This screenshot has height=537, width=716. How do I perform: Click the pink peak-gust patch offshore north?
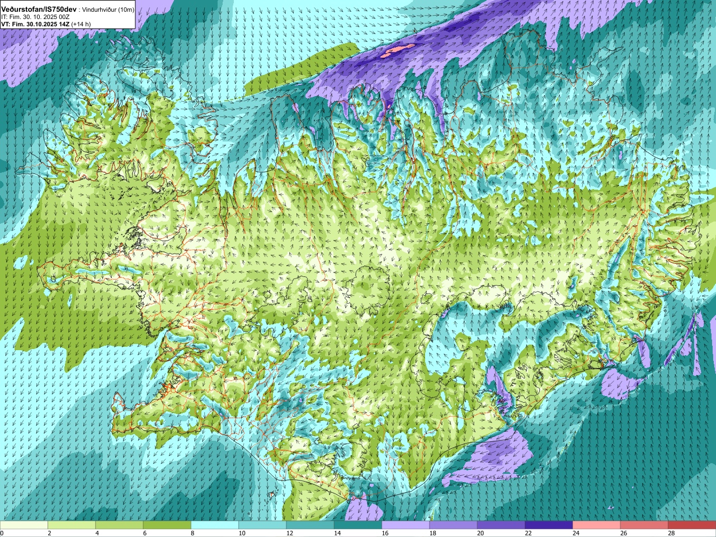pyautogui.click(x=397, y=51)
